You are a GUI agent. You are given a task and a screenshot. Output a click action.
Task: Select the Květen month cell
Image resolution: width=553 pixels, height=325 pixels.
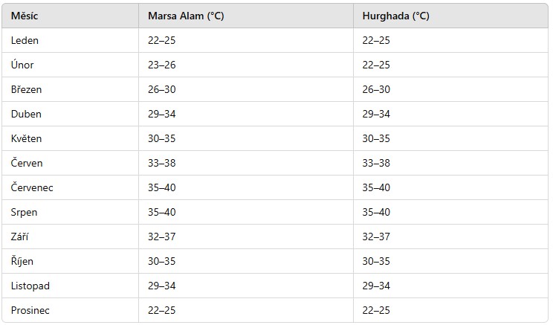[x=27, y=138]
